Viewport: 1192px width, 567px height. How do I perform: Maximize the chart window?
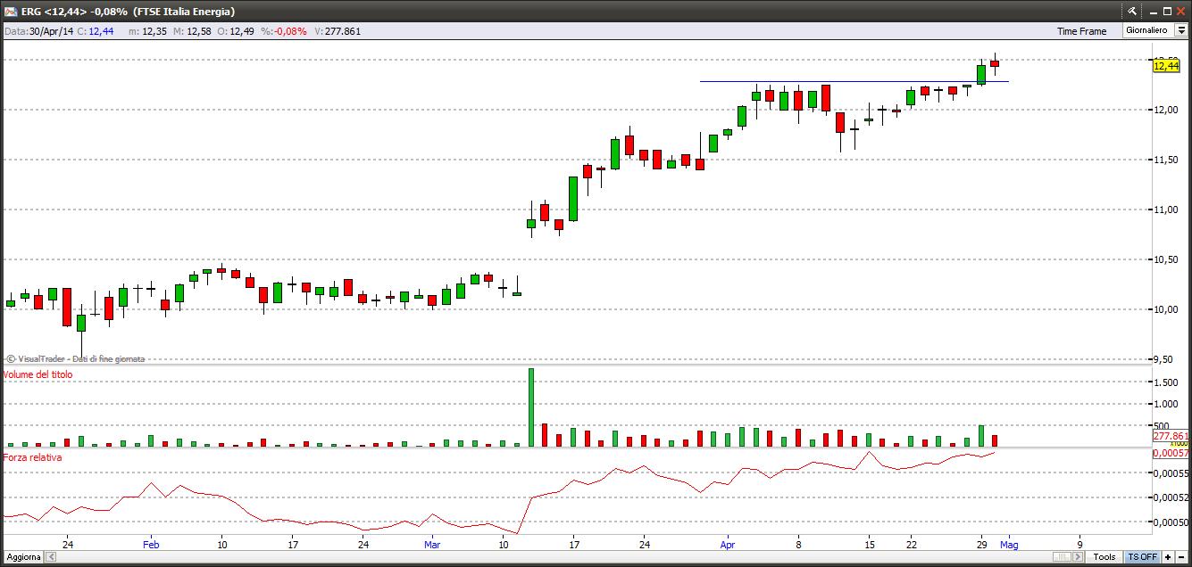click(1167, 12)
